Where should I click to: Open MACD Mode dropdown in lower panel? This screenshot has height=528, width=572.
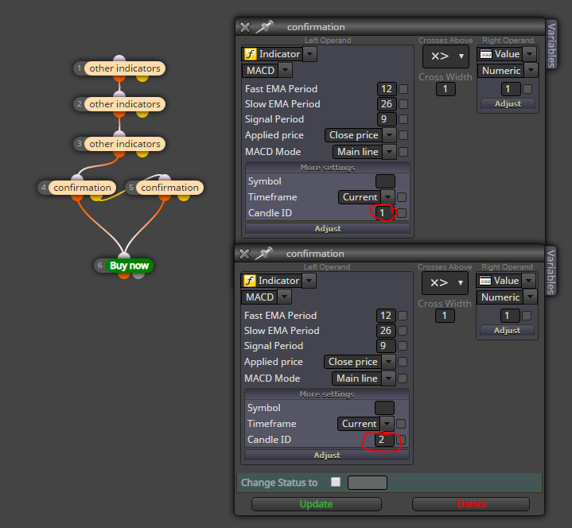pos(389,379)
